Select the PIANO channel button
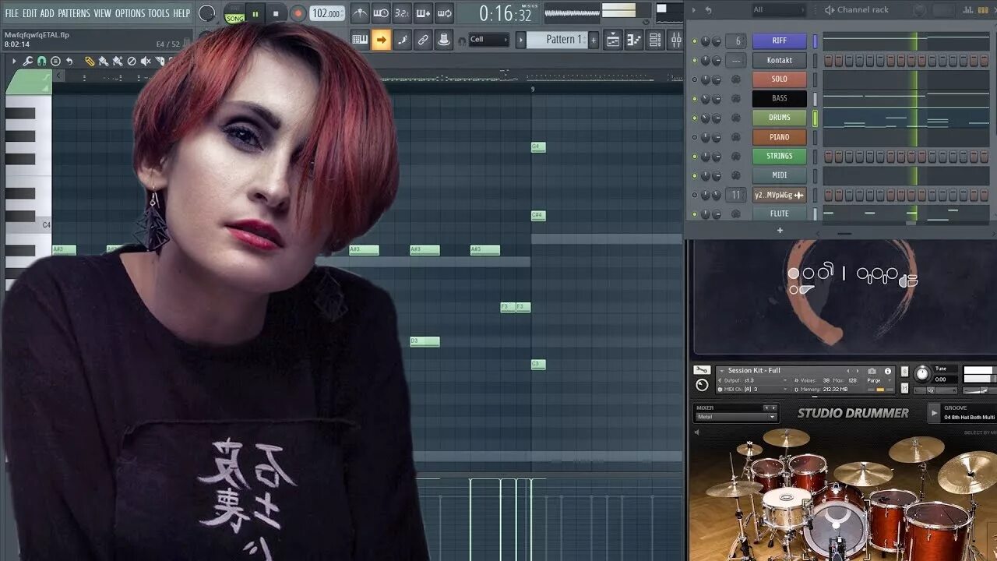Screen dimensions: 997x561 [x=779, y=137]
